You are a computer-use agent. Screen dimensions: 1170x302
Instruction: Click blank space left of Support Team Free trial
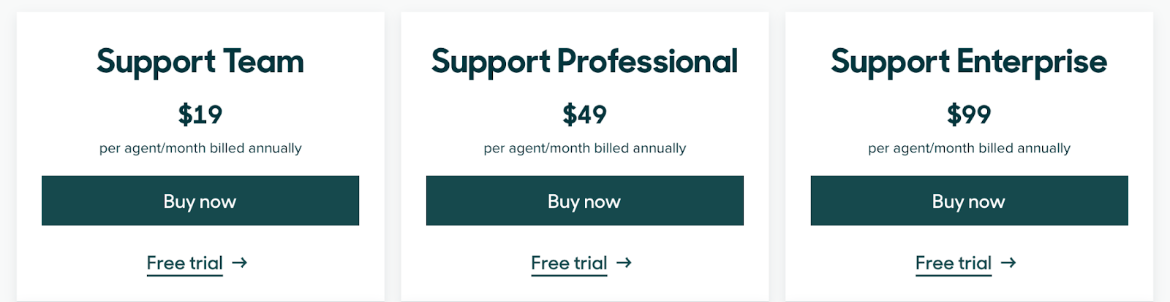point(80,263)
